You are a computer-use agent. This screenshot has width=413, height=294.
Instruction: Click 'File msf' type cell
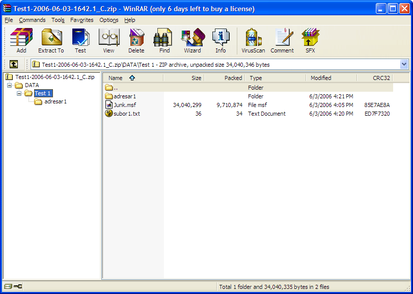point(257,105)
